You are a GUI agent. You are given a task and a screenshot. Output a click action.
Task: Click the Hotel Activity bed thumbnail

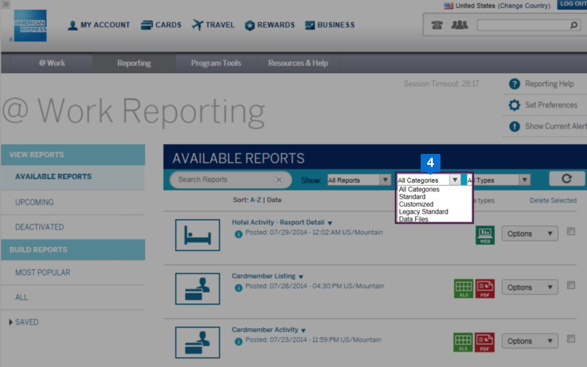(x=197, y=235)
